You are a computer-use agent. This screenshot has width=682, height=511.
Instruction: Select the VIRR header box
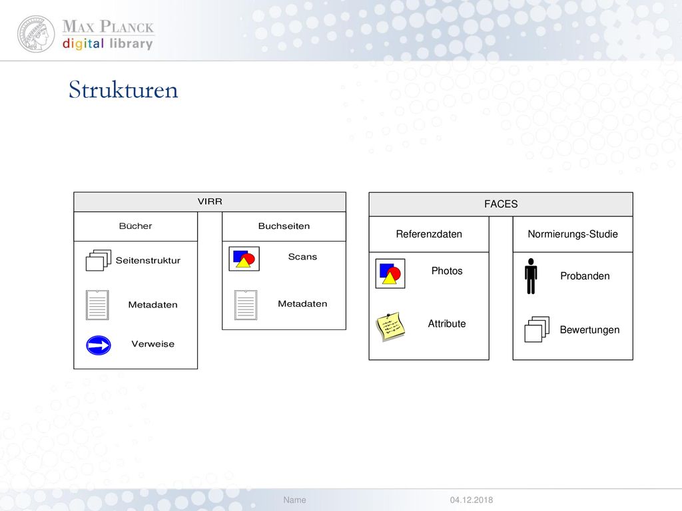[210, 202]
